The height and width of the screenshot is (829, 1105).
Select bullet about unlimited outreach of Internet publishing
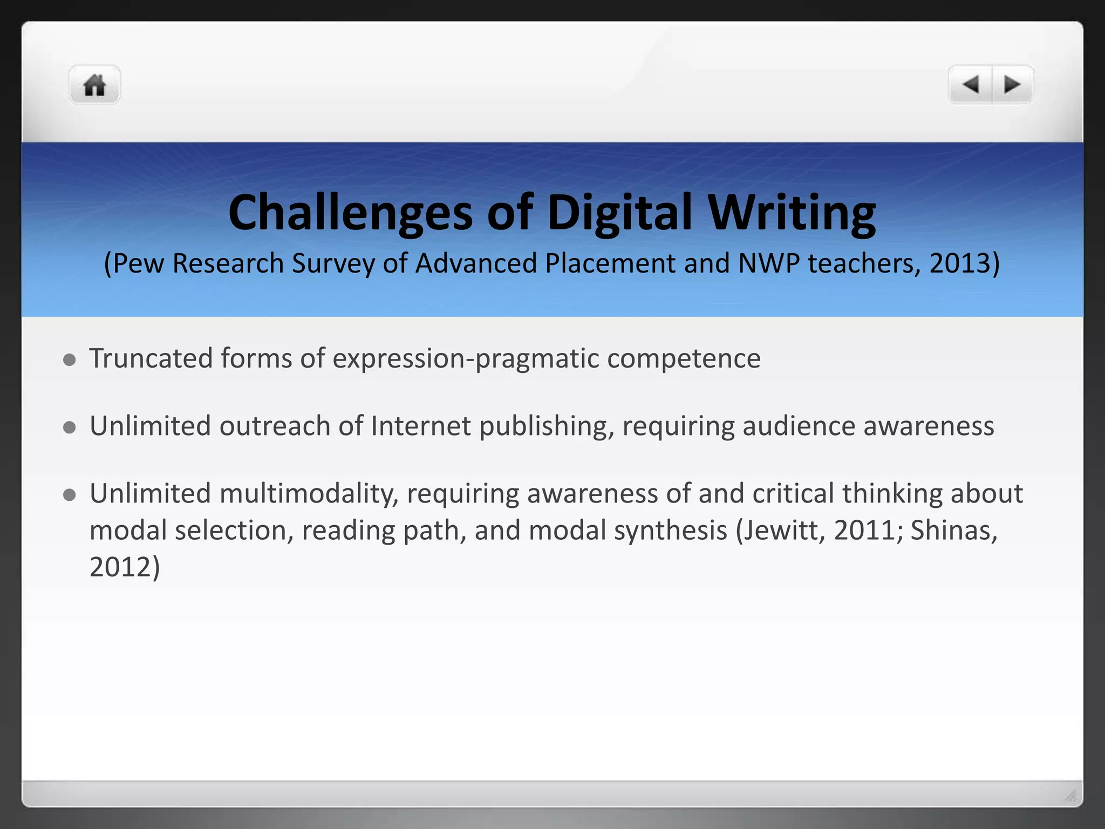click(542, 426)
